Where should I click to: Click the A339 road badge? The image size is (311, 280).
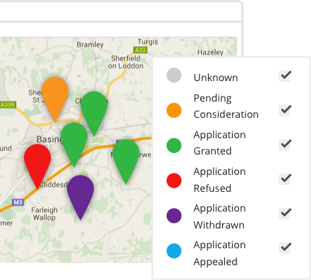pos(8,104)
